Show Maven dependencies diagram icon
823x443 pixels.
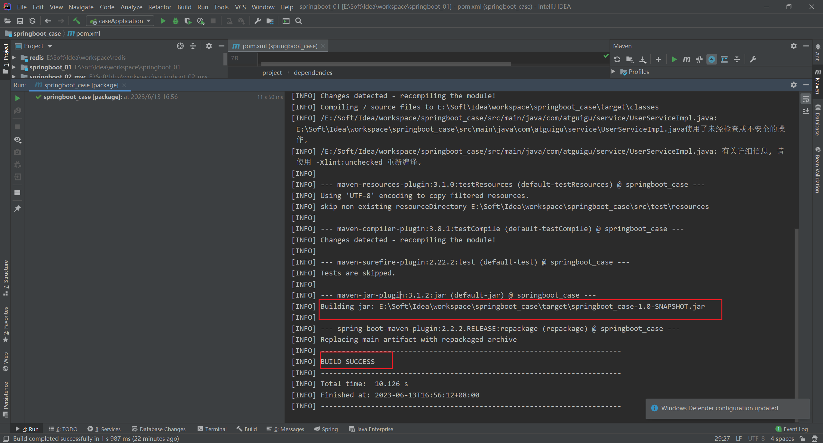724,59
